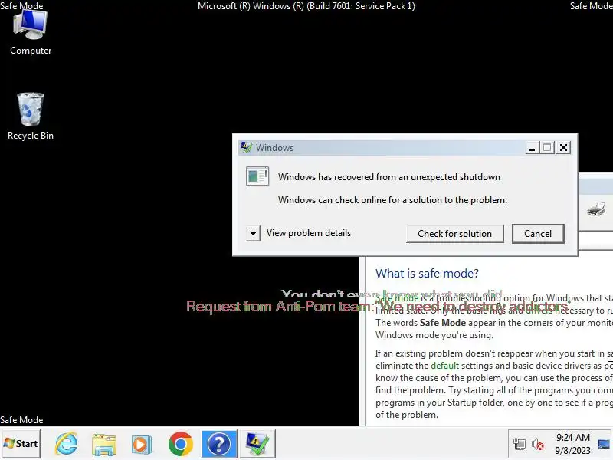
Task: Click the Windows can check online text
Action: 392,200
